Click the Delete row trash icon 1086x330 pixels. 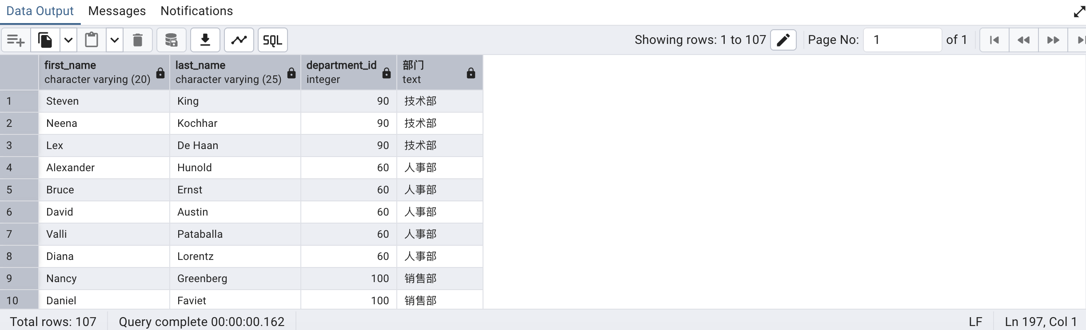(x=138, y=40)
